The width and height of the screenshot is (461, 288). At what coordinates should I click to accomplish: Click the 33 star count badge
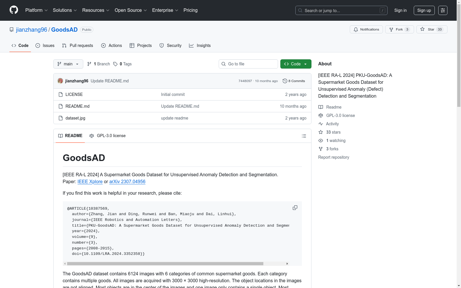point(440,29)
